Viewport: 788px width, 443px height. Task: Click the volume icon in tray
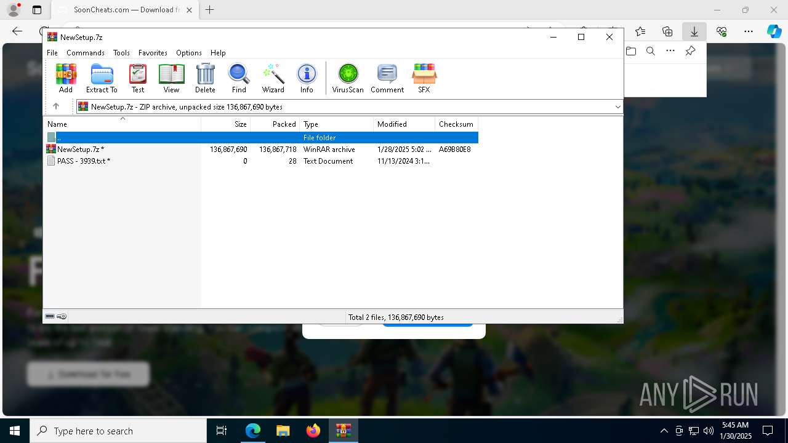click(x=708, y=431)
